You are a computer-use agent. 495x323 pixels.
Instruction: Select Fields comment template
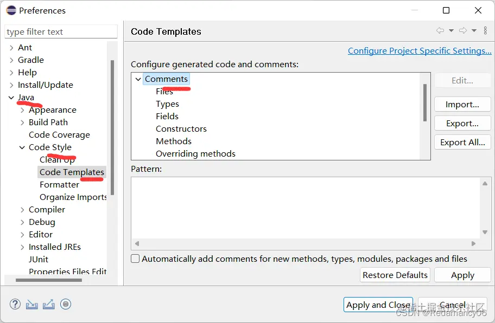click(x=167, y=117)
